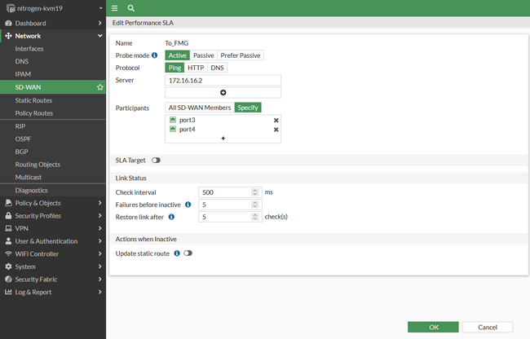Click the Probe mode info icon

coord(155,55)
